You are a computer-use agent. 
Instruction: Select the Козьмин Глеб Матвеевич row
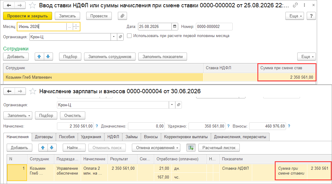click(x=159, y=77)
